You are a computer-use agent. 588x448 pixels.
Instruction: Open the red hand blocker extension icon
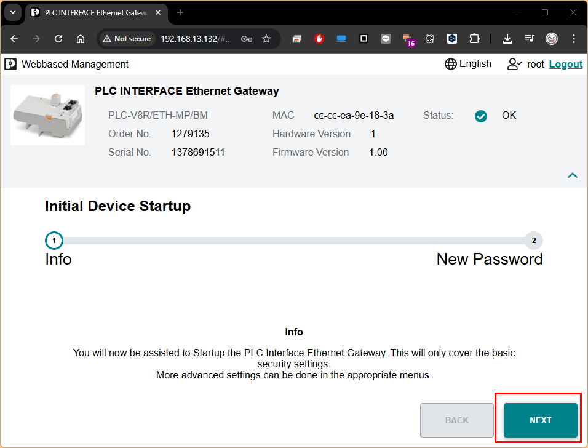click(x=319, y=39)
